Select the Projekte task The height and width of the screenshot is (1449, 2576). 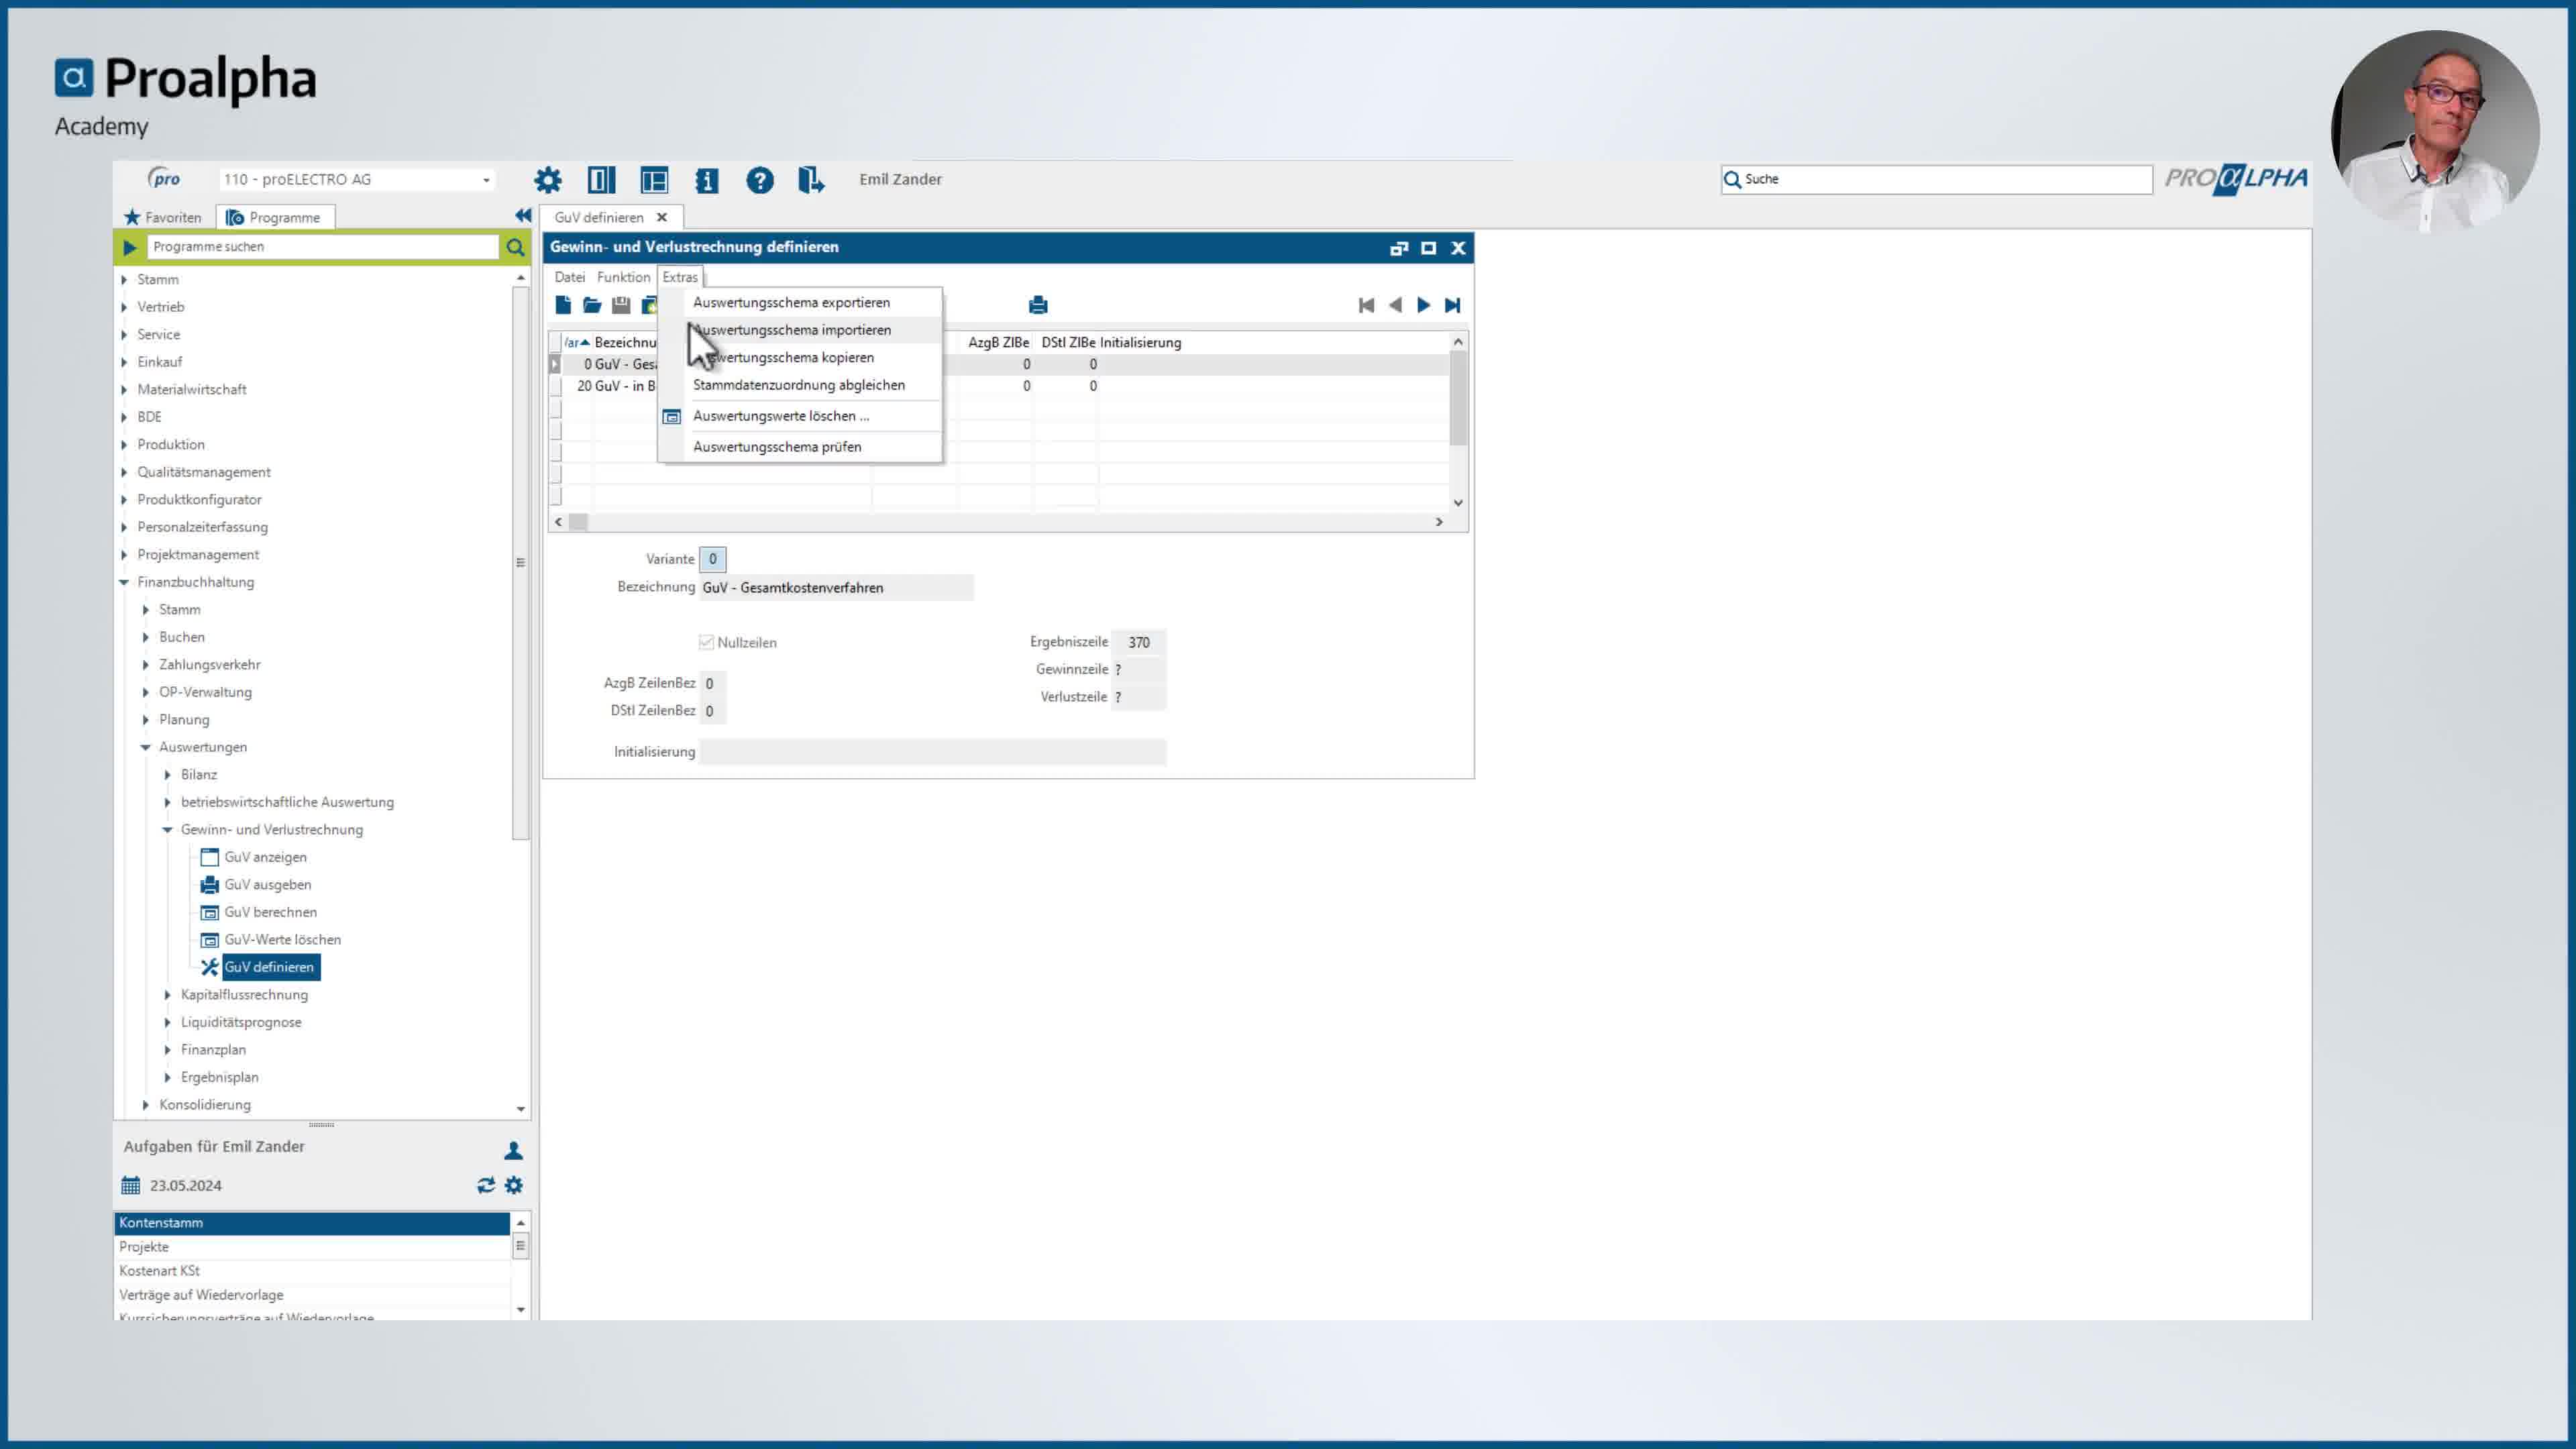tap(312, 1247)
